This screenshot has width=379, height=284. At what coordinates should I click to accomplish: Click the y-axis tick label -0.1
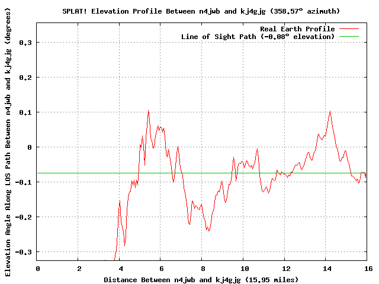tap(24, 182)
